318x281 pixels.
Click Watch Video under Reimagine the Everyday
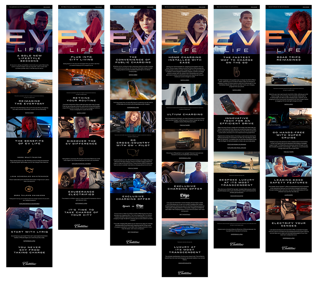pyautogui.click(x=29, y=113)
